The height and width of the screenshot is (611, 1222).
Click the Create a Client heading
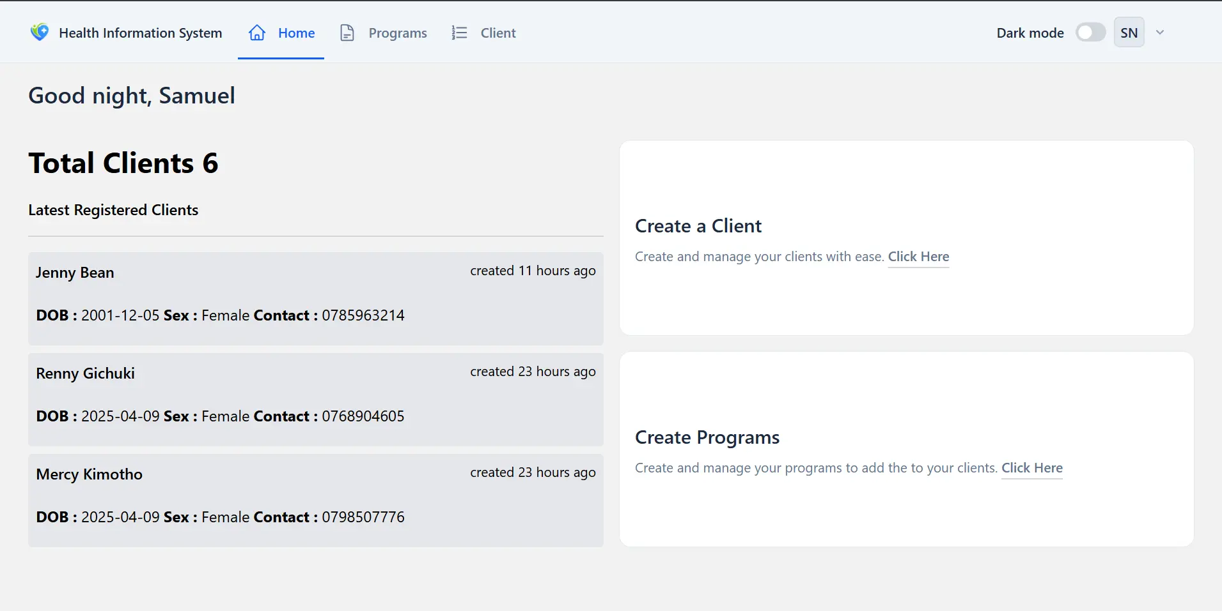[x=698, y=226]
